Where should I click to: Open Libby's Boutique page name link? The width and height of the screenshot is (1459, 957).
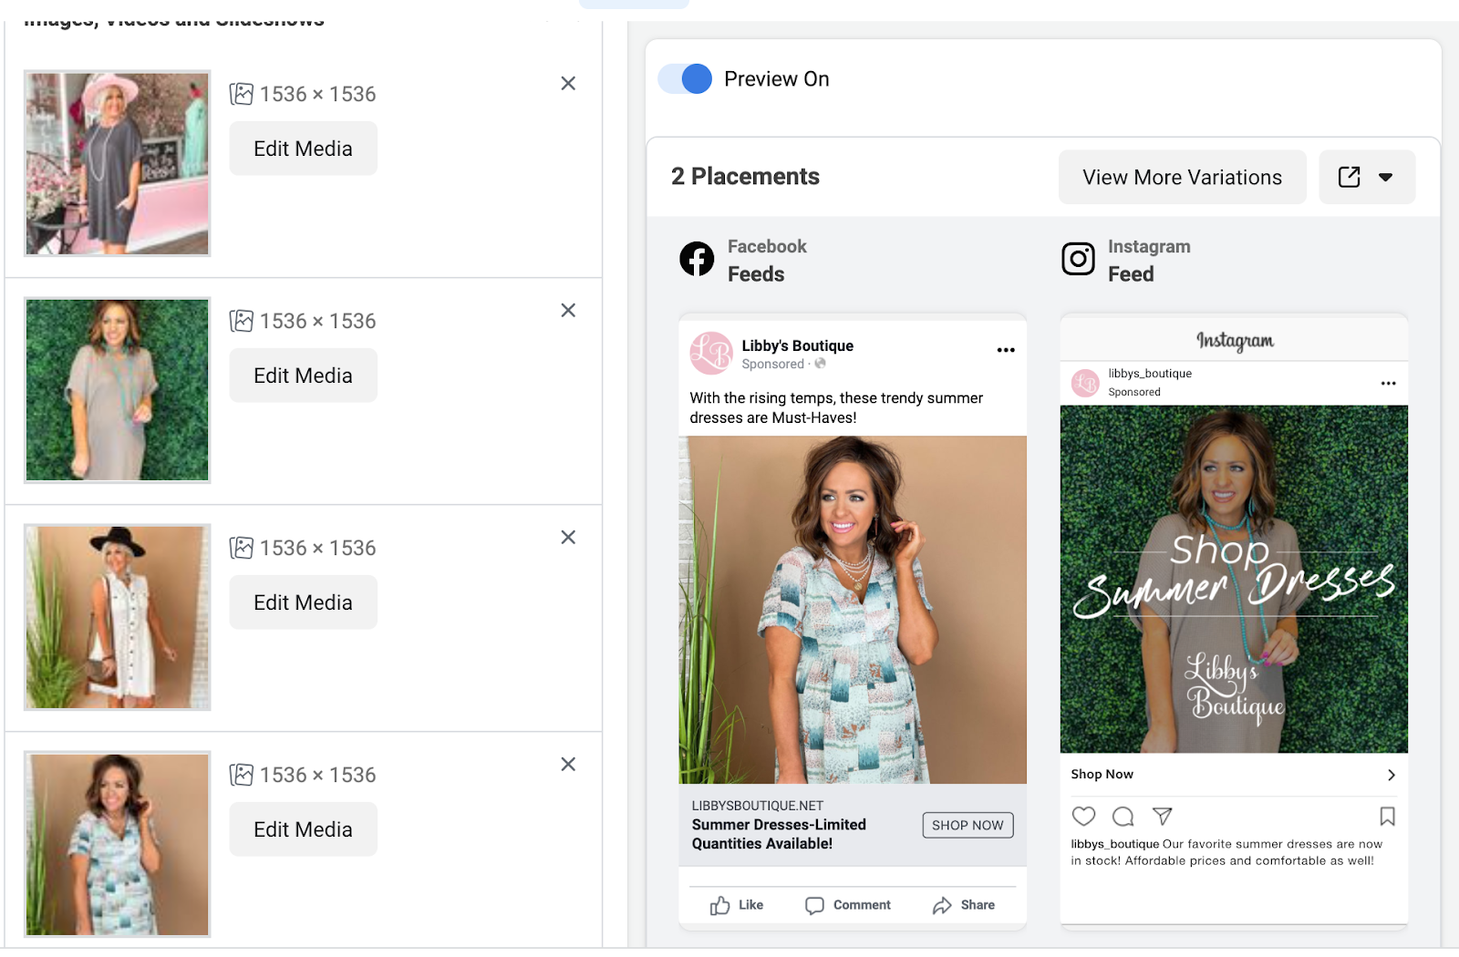tap(797, 345)
